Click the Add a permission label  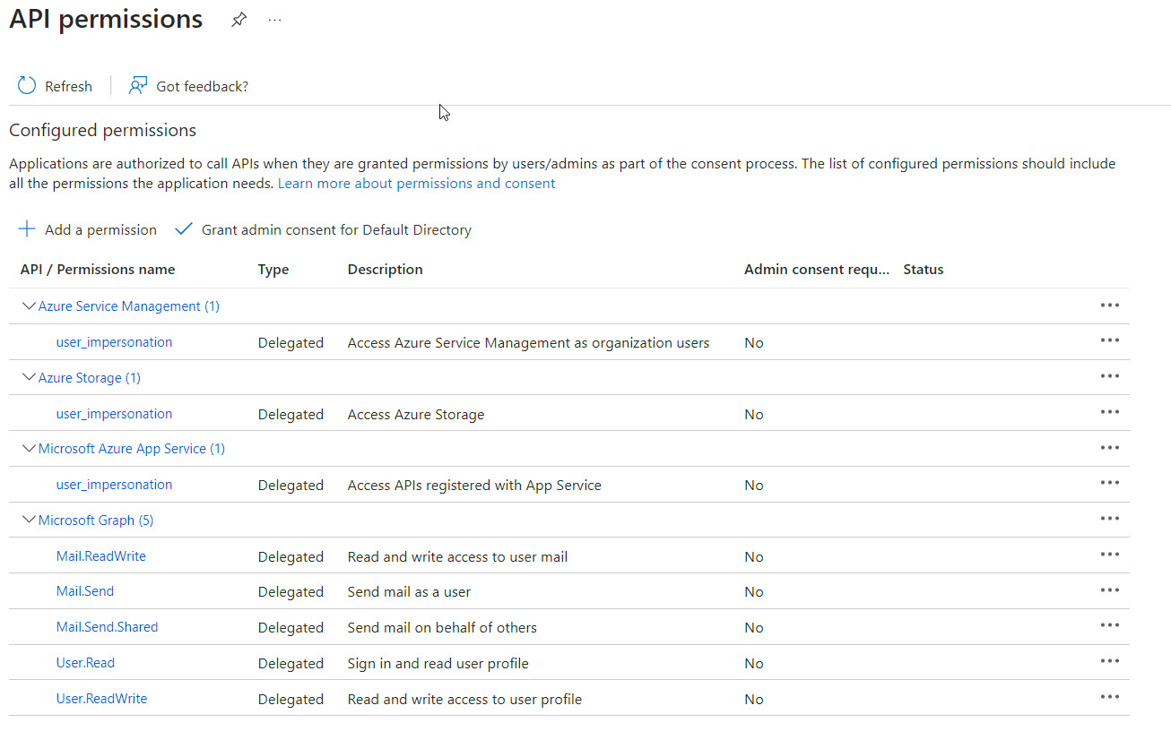point(100,230)
